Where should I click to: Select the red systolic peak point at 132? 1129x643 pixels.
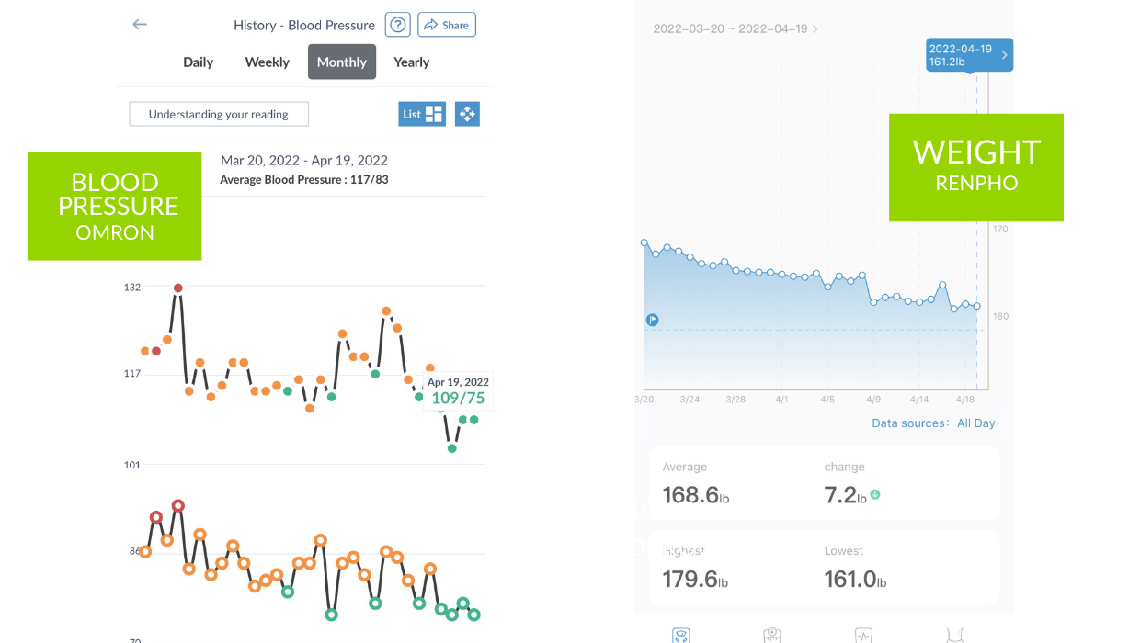(x=178, y=288)
